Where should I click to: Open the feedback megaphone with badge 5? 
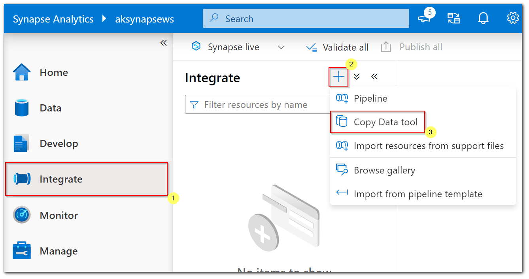pyautogui.click(x=426, y=17)
